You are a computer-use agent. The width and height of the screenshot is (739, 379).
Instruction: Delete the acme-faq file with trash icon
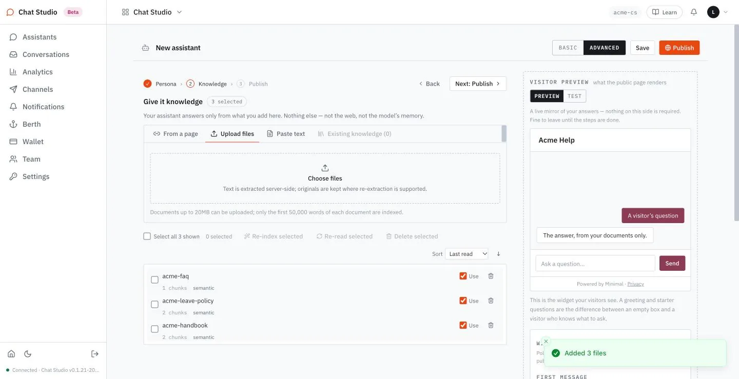click(x=491, y=276)
